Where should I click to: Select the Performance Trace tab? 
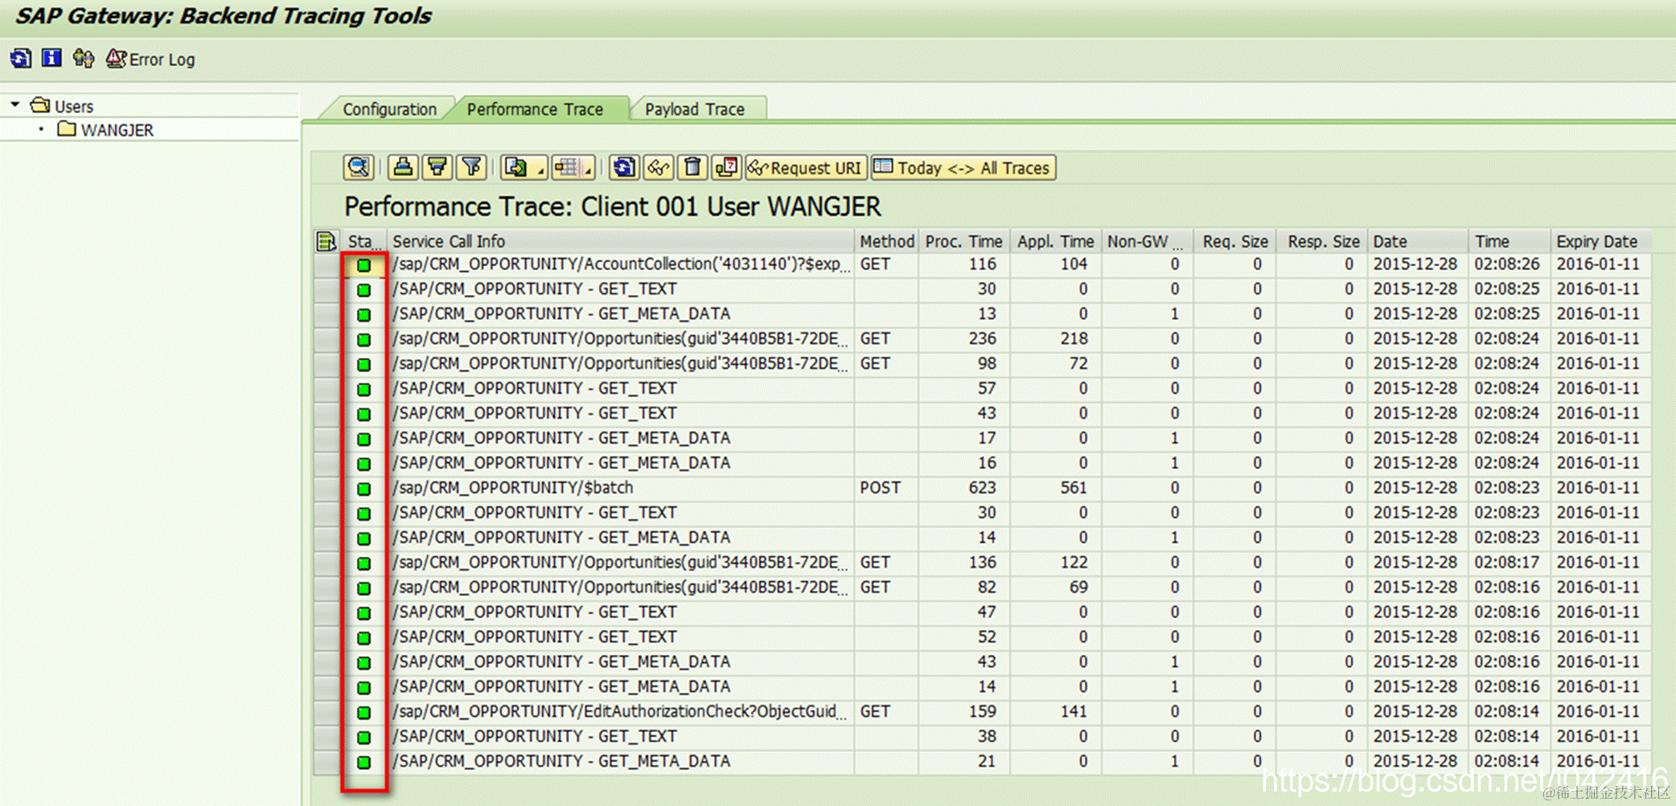(535, 109)
